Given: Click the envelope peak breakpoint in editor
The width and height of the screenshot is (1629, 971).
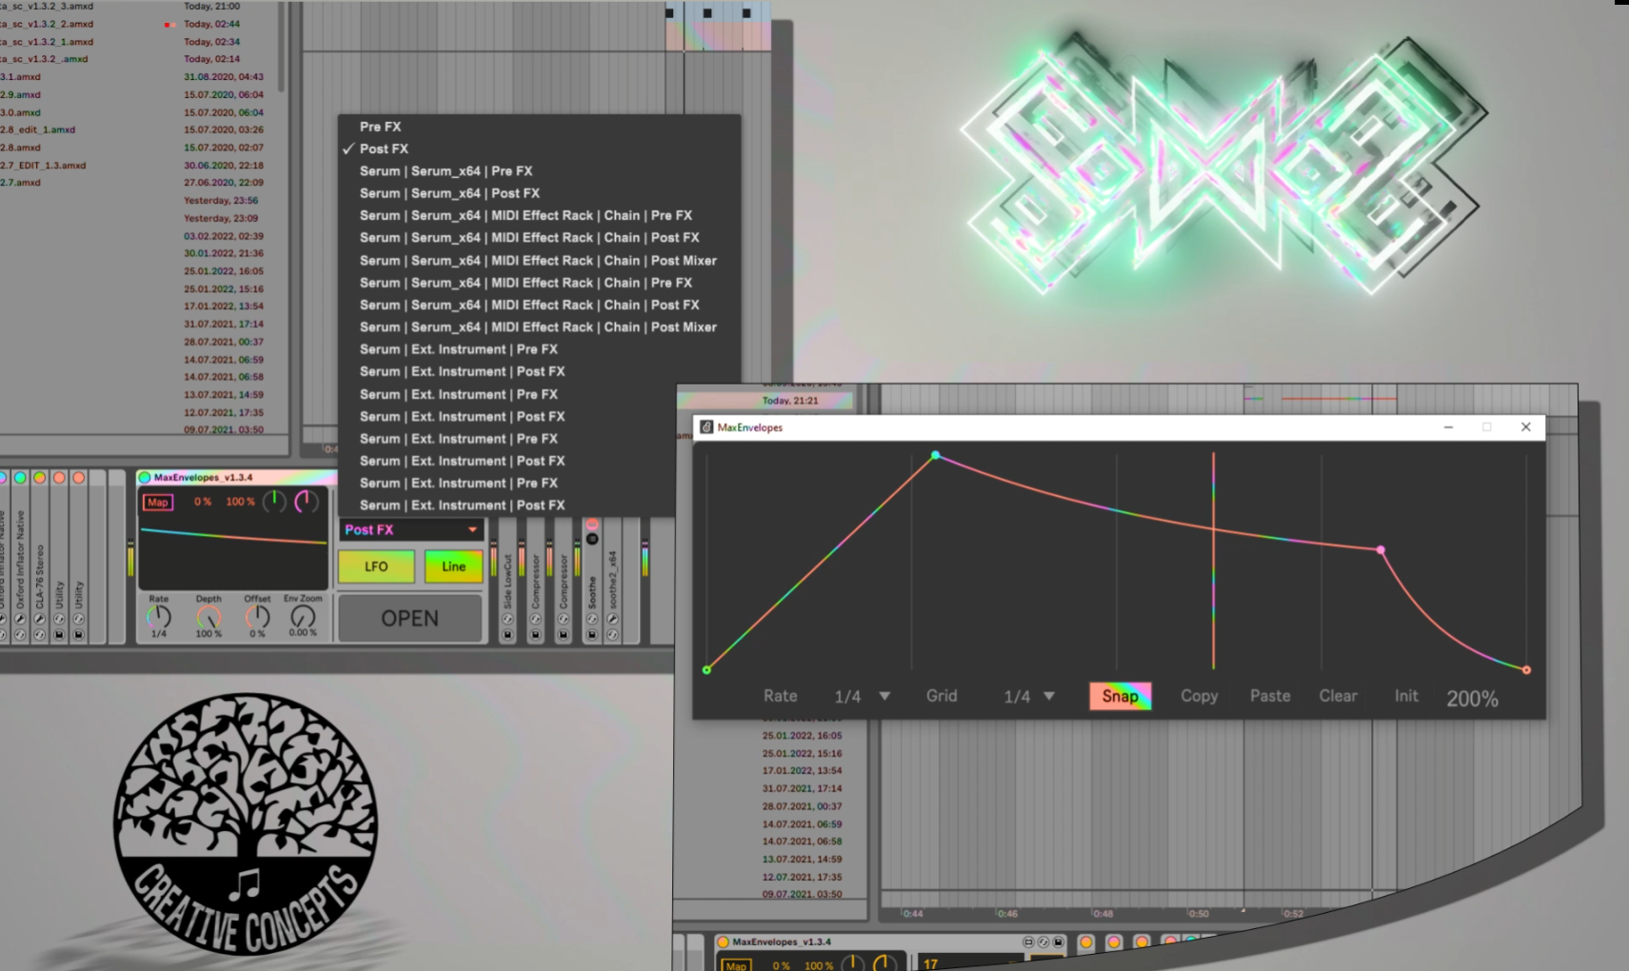Looking at the screenshot, I should point(935,456).
